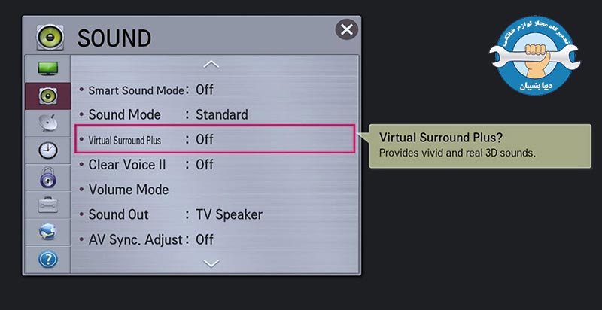Click the wrench logo watermark
This screenshot has width=602, height=310.
pos(534,56)
